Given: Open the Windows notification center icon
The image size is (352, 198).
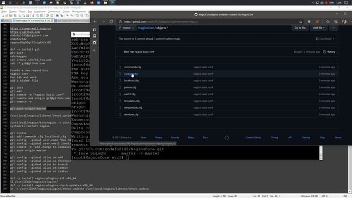Looking at the screenshot, I should coord(346,3).
